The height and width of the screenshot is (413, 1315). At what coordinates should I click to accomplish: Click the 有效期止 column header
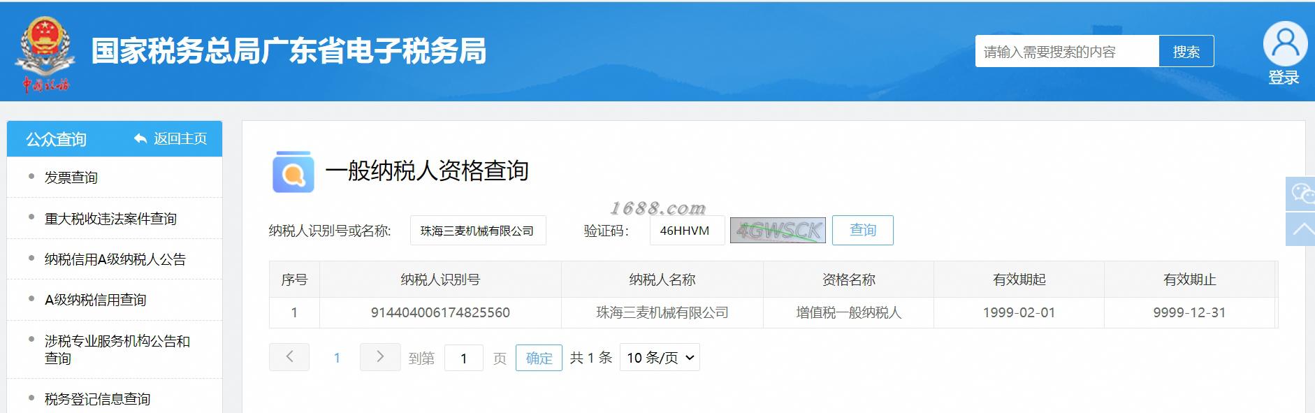pyautogui.click(x=1189, y=280)
